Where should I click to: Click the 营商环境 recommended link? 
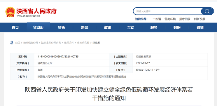pyautogui.click(x=170, y=19)
